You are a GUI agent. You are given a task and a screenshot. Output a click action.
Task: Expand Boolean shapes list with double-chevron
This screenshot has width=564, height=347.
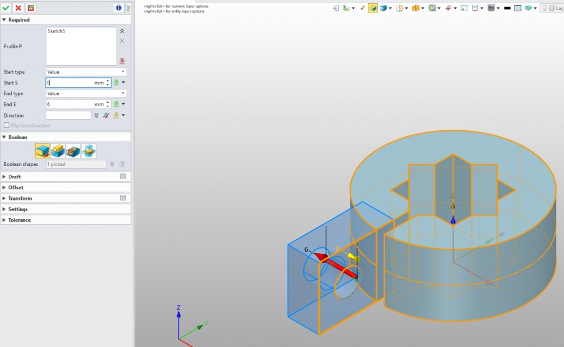pyautogui.click(x=112, y=164)
